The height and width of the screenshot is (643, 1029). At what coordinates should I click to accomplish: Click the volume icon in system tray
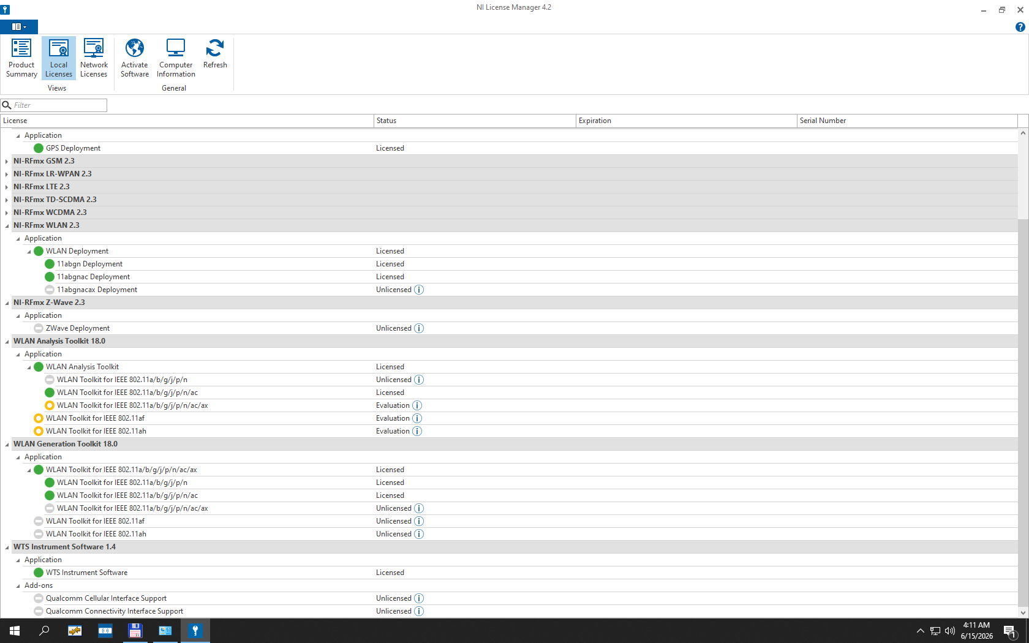click(x=950, y=631)
